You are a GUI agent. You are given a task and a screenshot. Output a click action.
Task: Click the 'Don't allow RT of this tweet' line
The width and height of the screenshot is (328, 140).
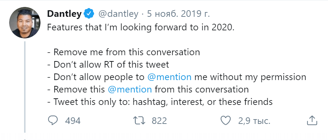tap(108, 65)
